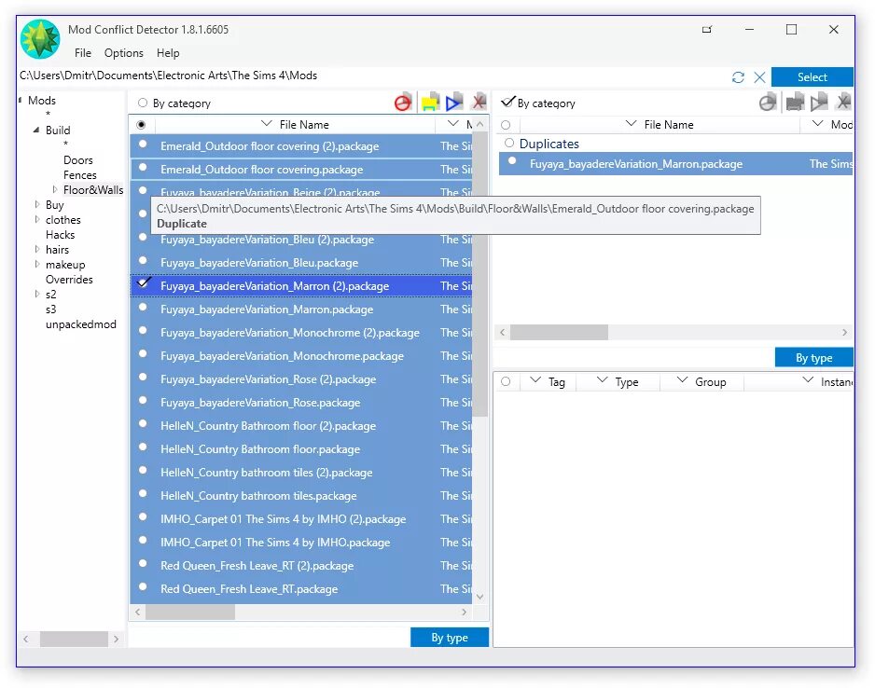
Task: Mark the Emerald_Outdoor floor covering (2).package row
Action: point(143,144)
